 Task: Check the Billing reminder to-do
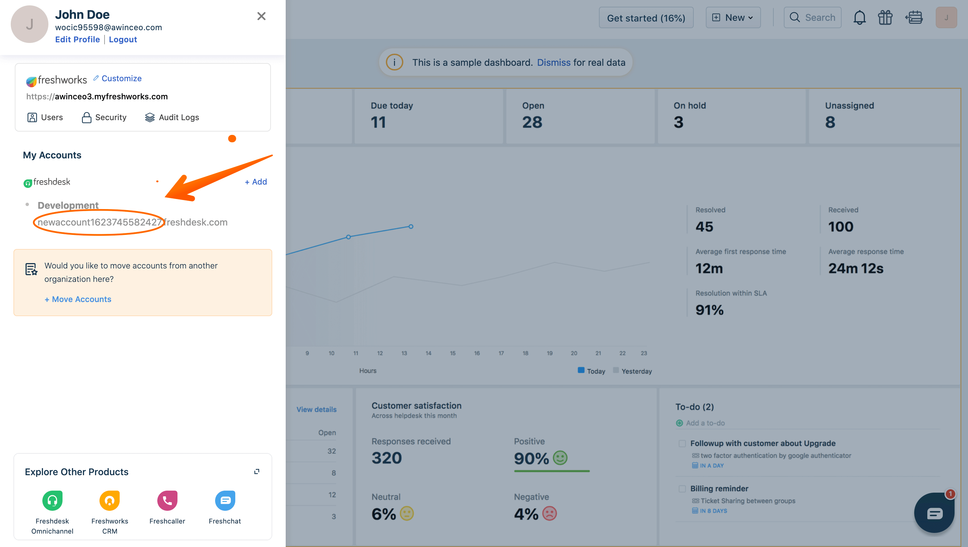(x=682, y=489)
